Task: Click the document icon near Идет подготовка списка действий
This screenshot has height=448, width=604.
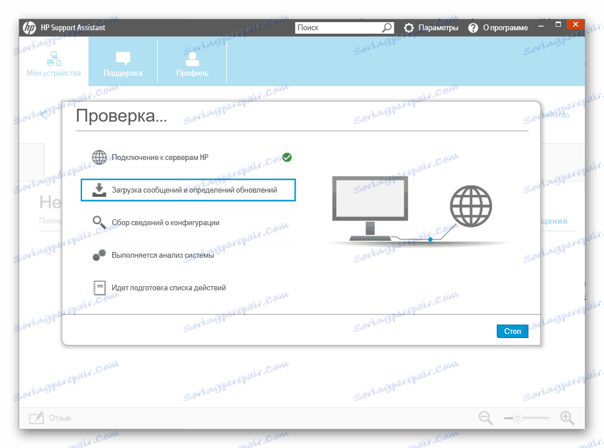Action: click(x=99, y=287)
